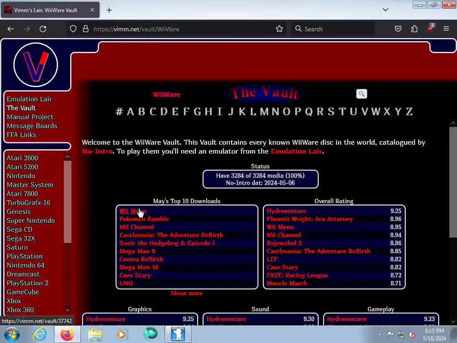Show hidden tray icons arrow
The image size is (457, 343).
tap(379, 335)
